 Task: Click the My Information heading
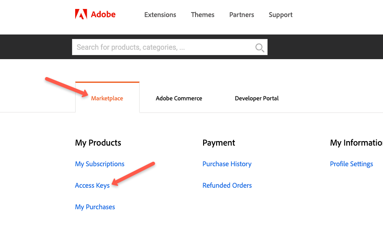[356, 143]
